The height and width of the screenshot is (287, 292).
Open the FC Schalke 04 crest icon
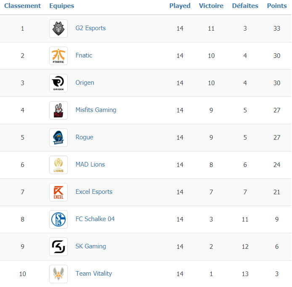point(58,219)
